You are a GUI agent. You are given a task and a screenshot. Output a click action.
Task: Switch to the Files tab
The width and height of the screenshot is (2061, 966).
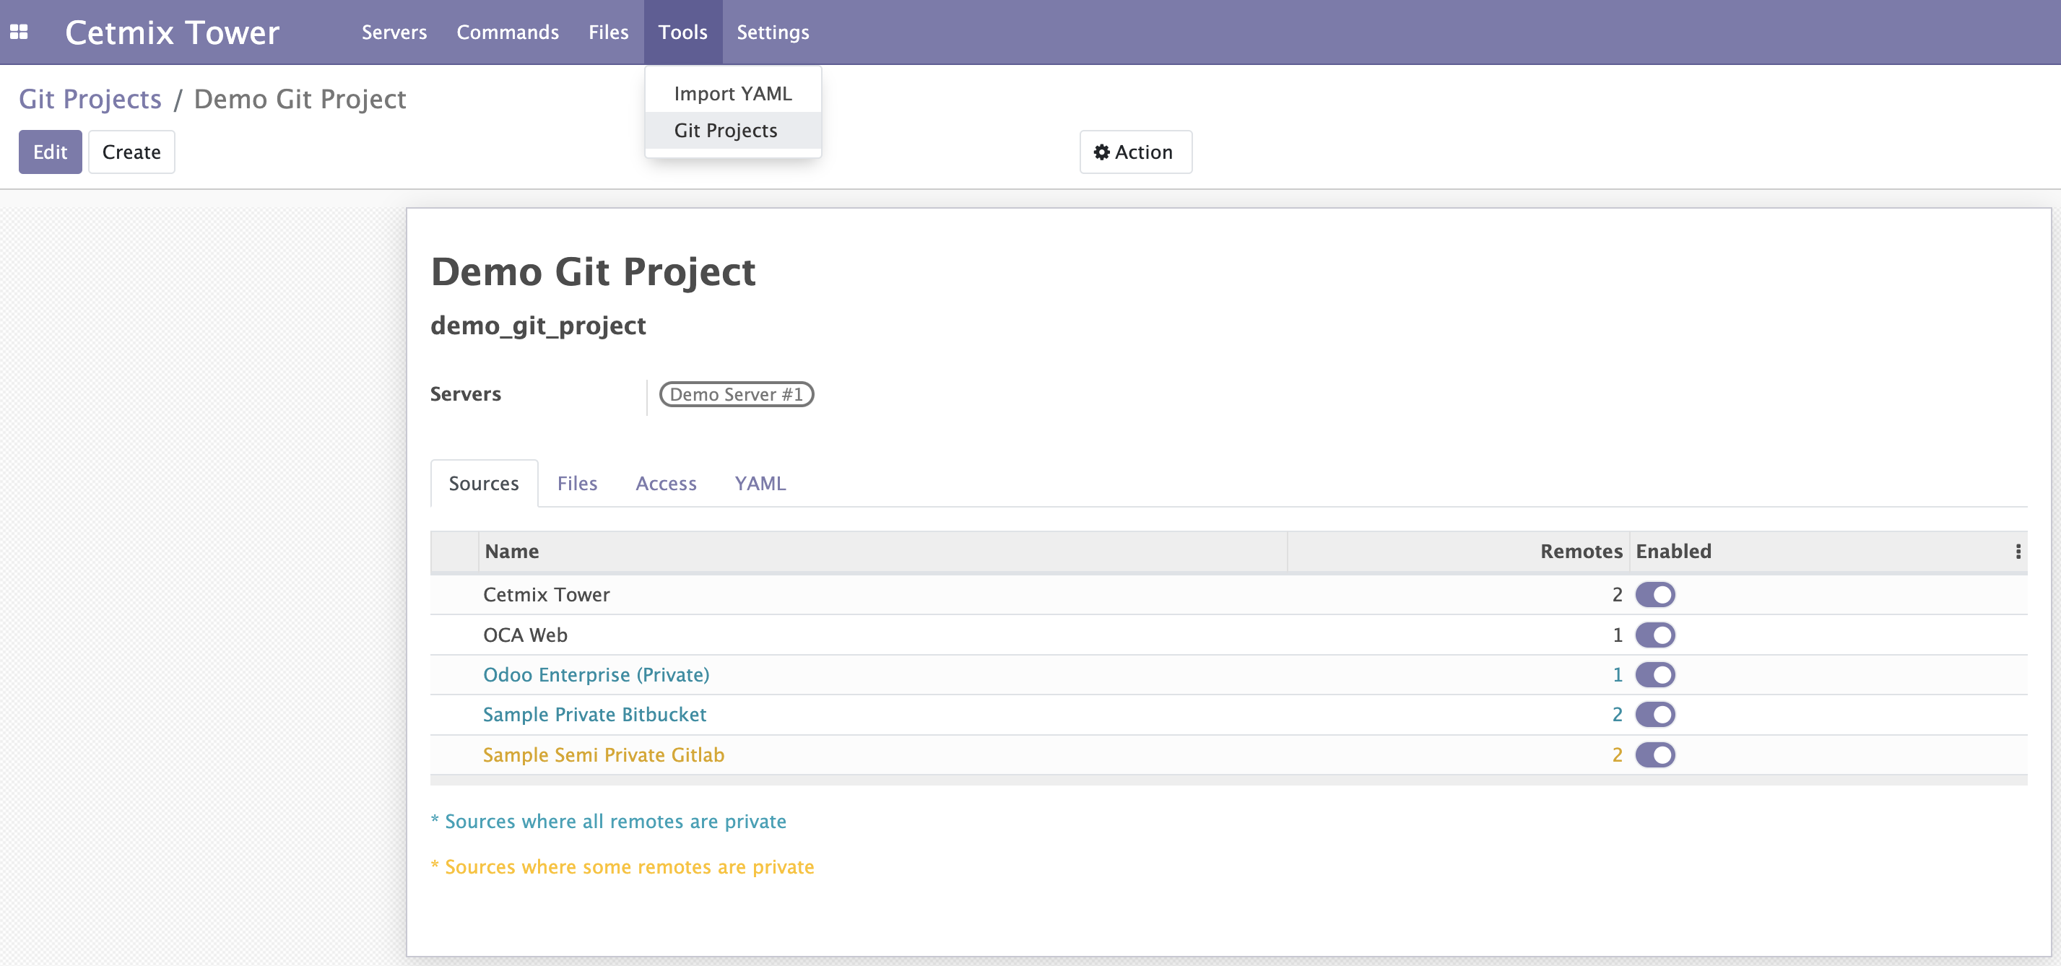[577, 483]
